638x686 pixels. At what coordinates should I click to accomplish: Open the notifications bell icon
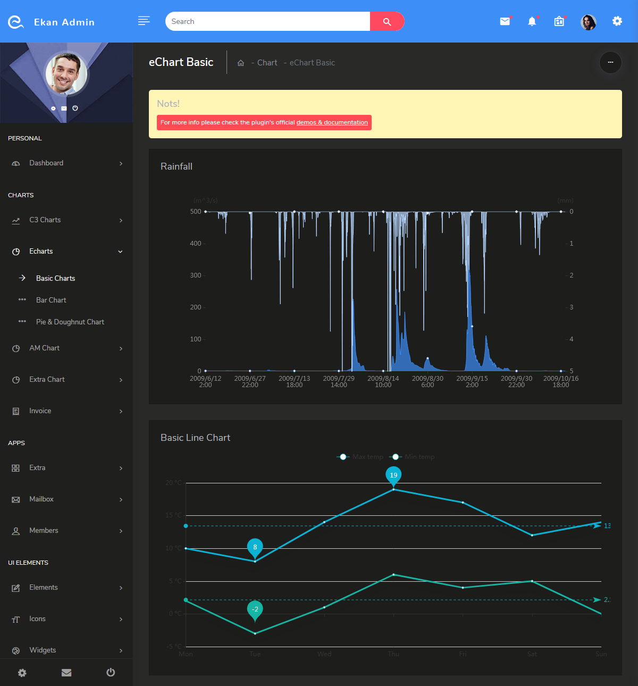pos(532,21)
